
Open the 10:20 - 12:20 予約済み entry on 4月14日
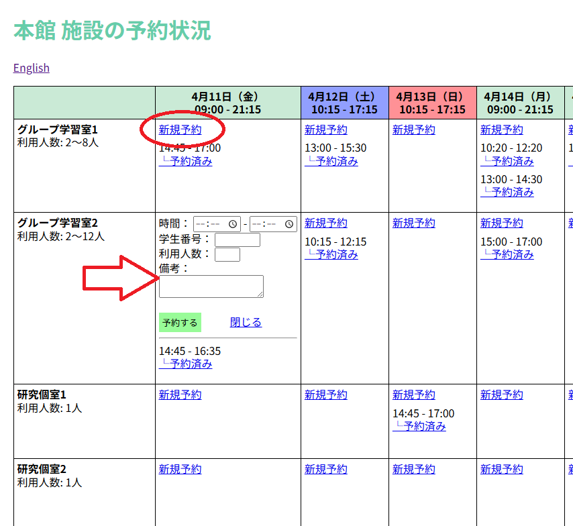click(x=507, y=161)
